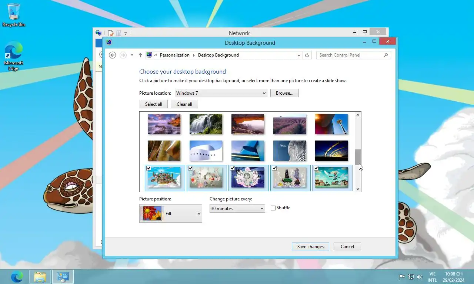Uncheck the cartoon village sky wallpaper checkbox
474x284 pixels.
316,168
